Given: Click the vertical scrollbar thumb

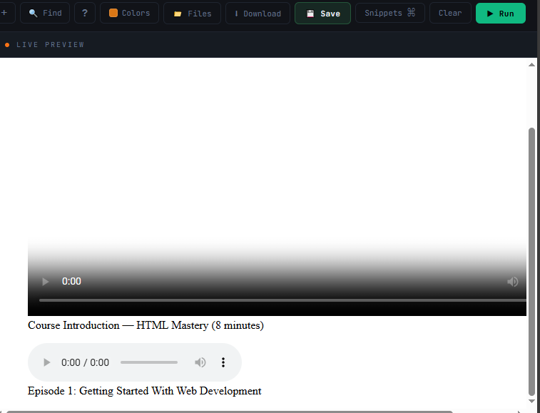Looking at the screenshot, I should click(x=531, y=262).
